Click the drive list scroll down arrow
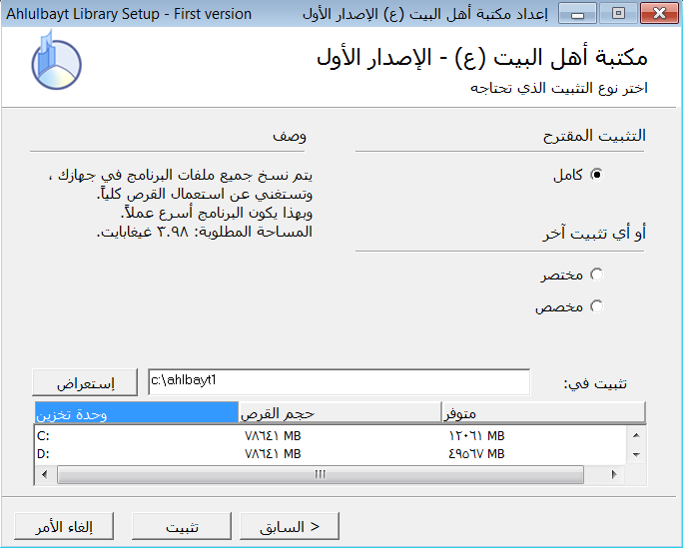The height and width of the screenshot is (548, 683). [x=636, y=454]
